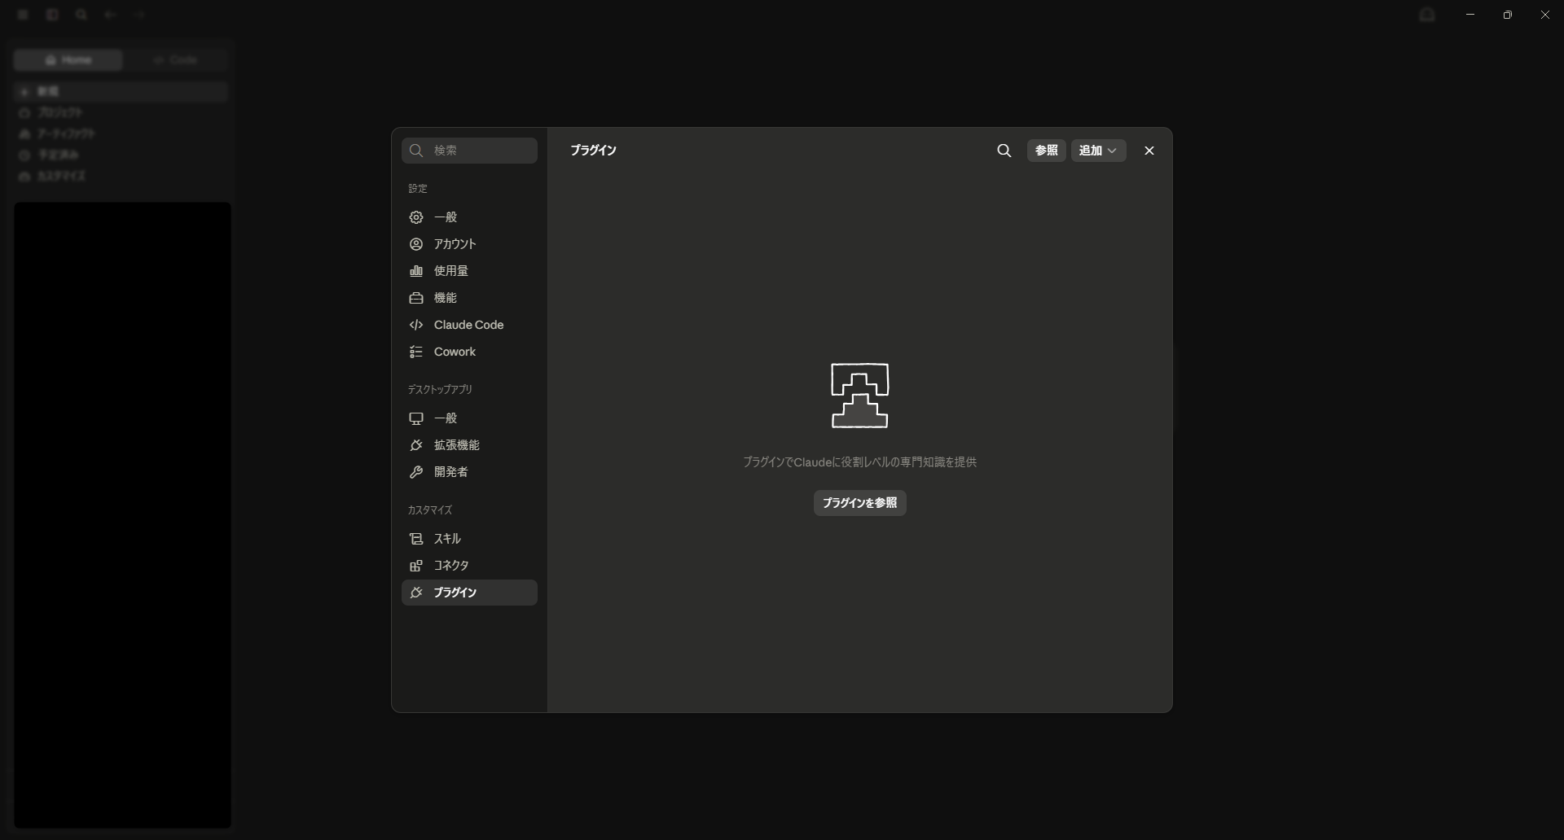Focus the 検索 field in settings sidebar
Viewport: 1564px width, 840px height.
469,151
